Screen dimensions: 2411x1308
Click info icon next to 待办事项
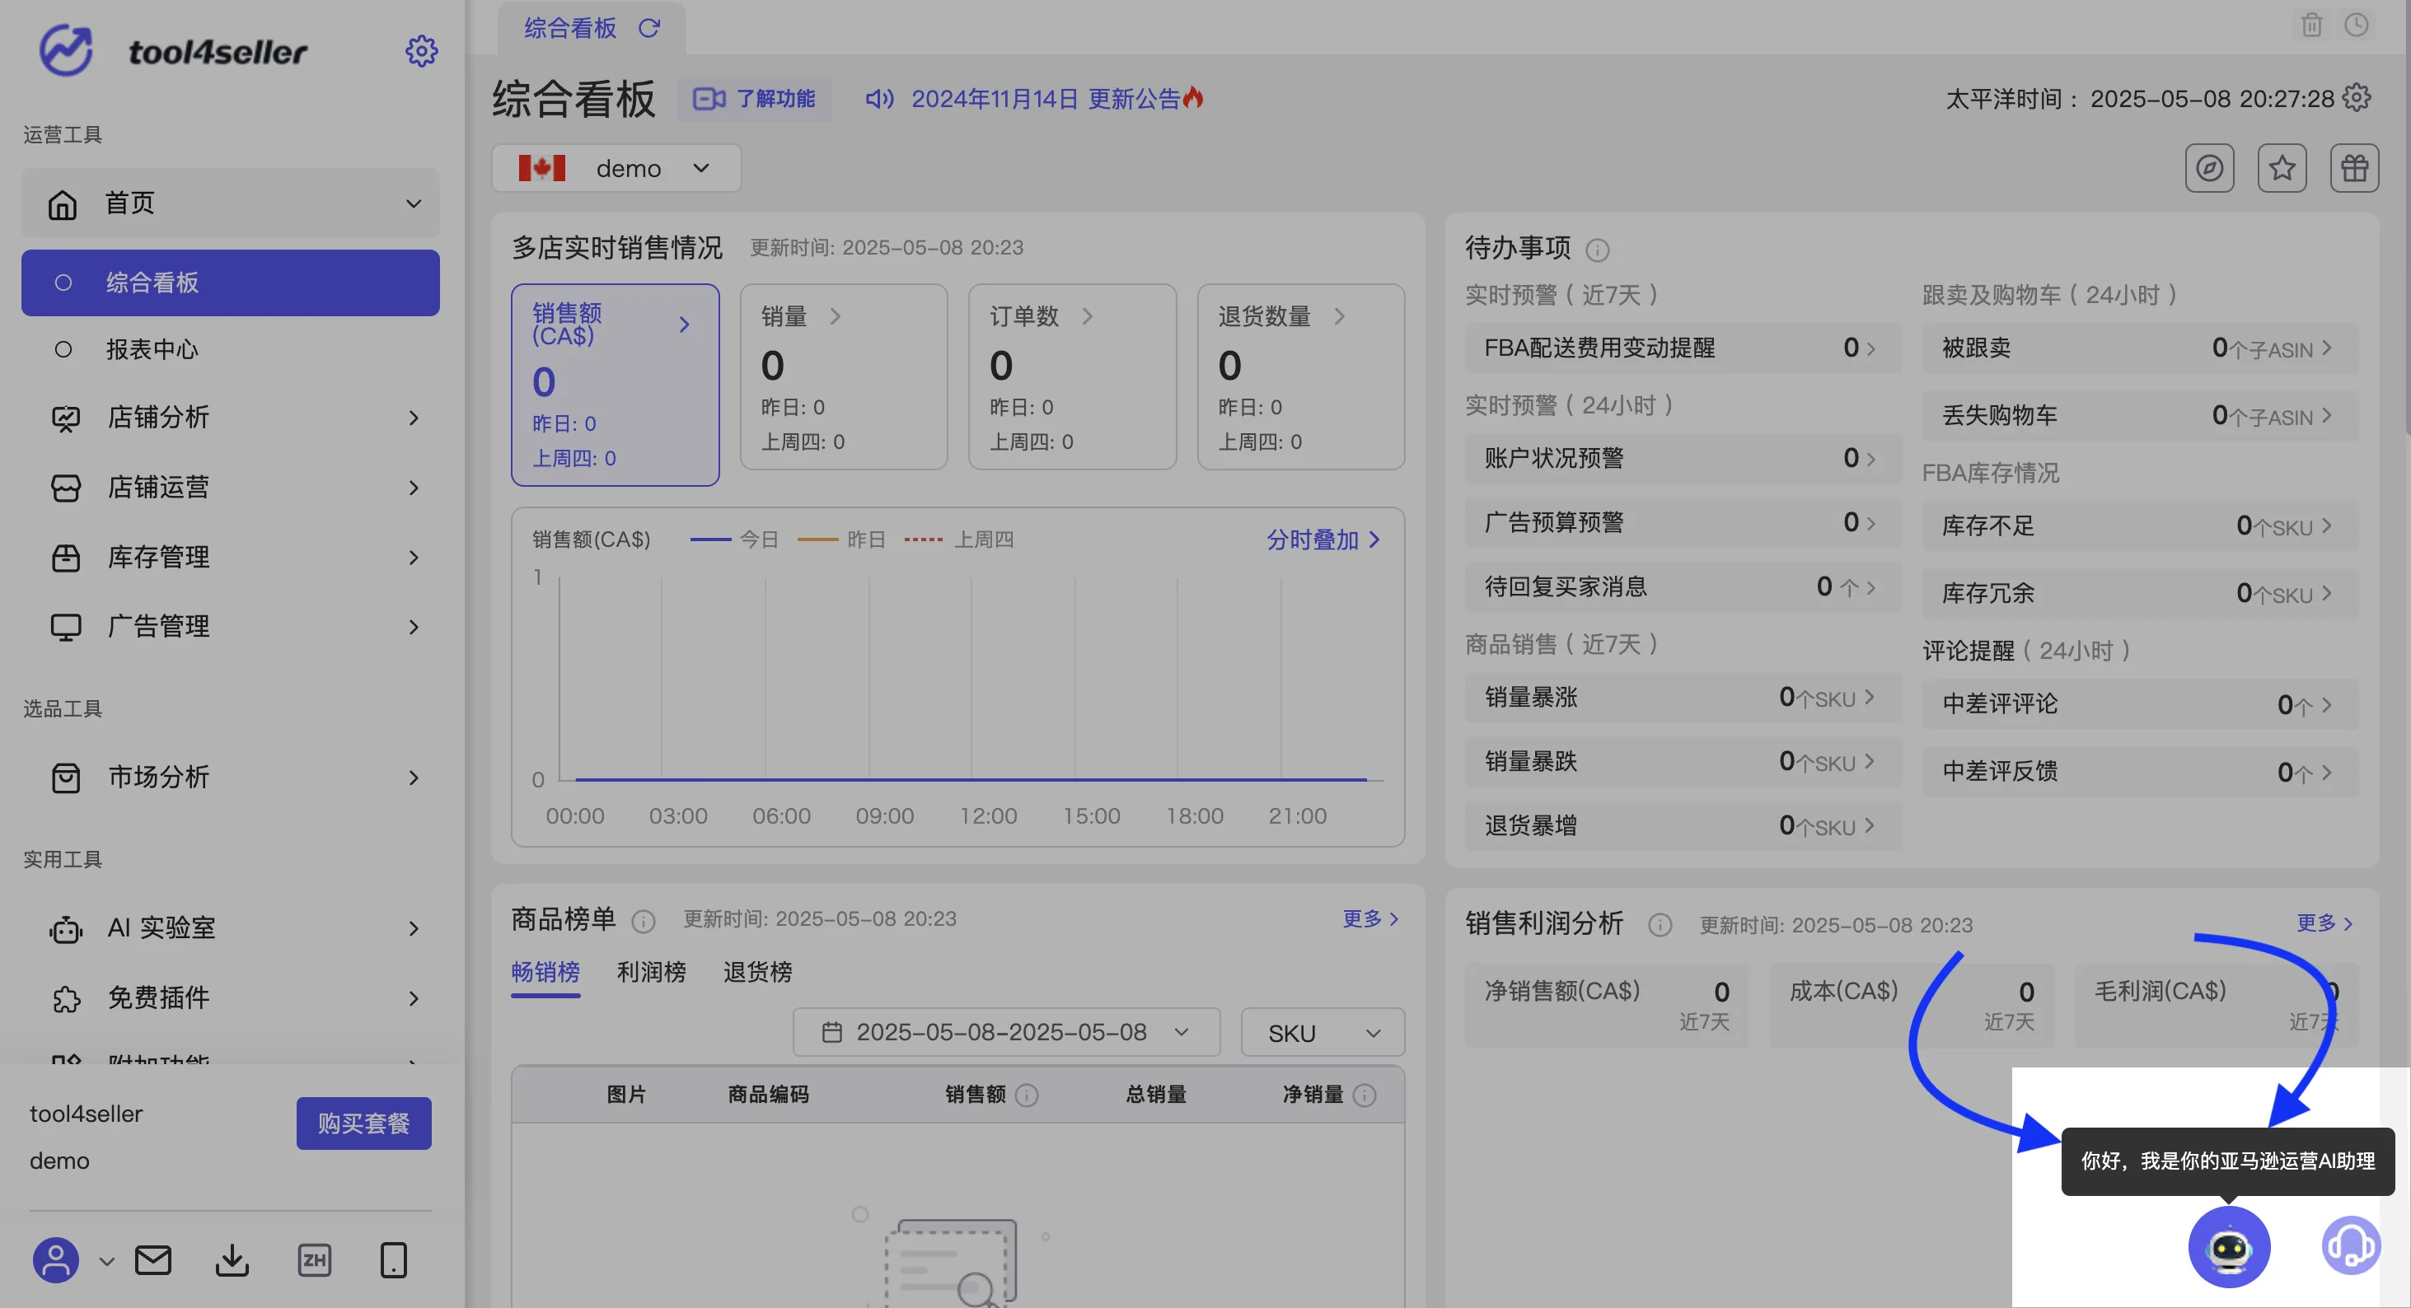(1598, 250)
